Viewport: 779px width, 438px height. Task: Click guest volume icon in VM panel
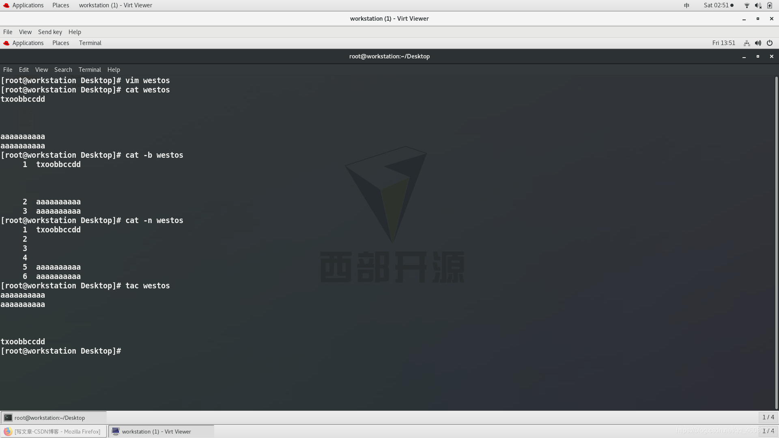[758, 43]
